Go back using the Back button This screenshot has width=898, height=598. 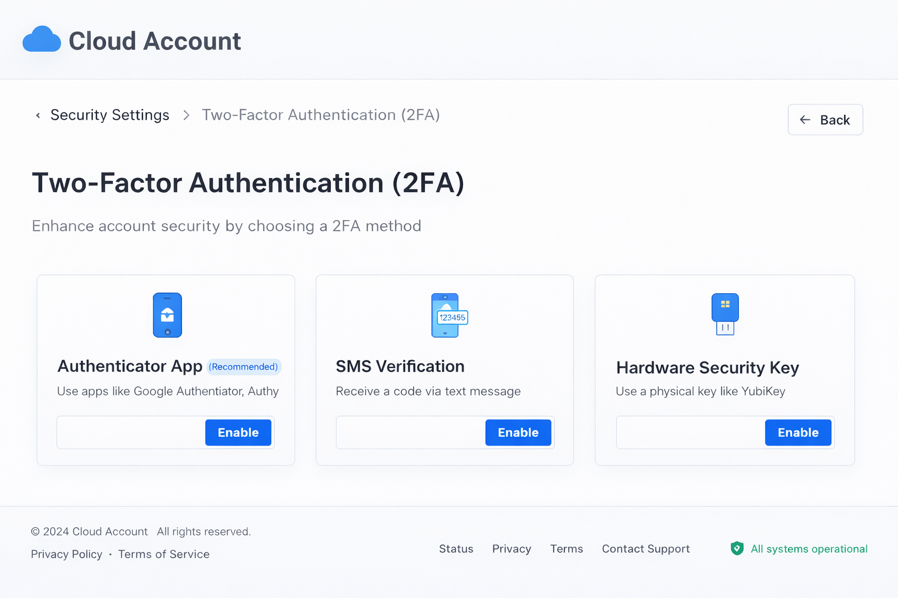[x=825, y=120]
